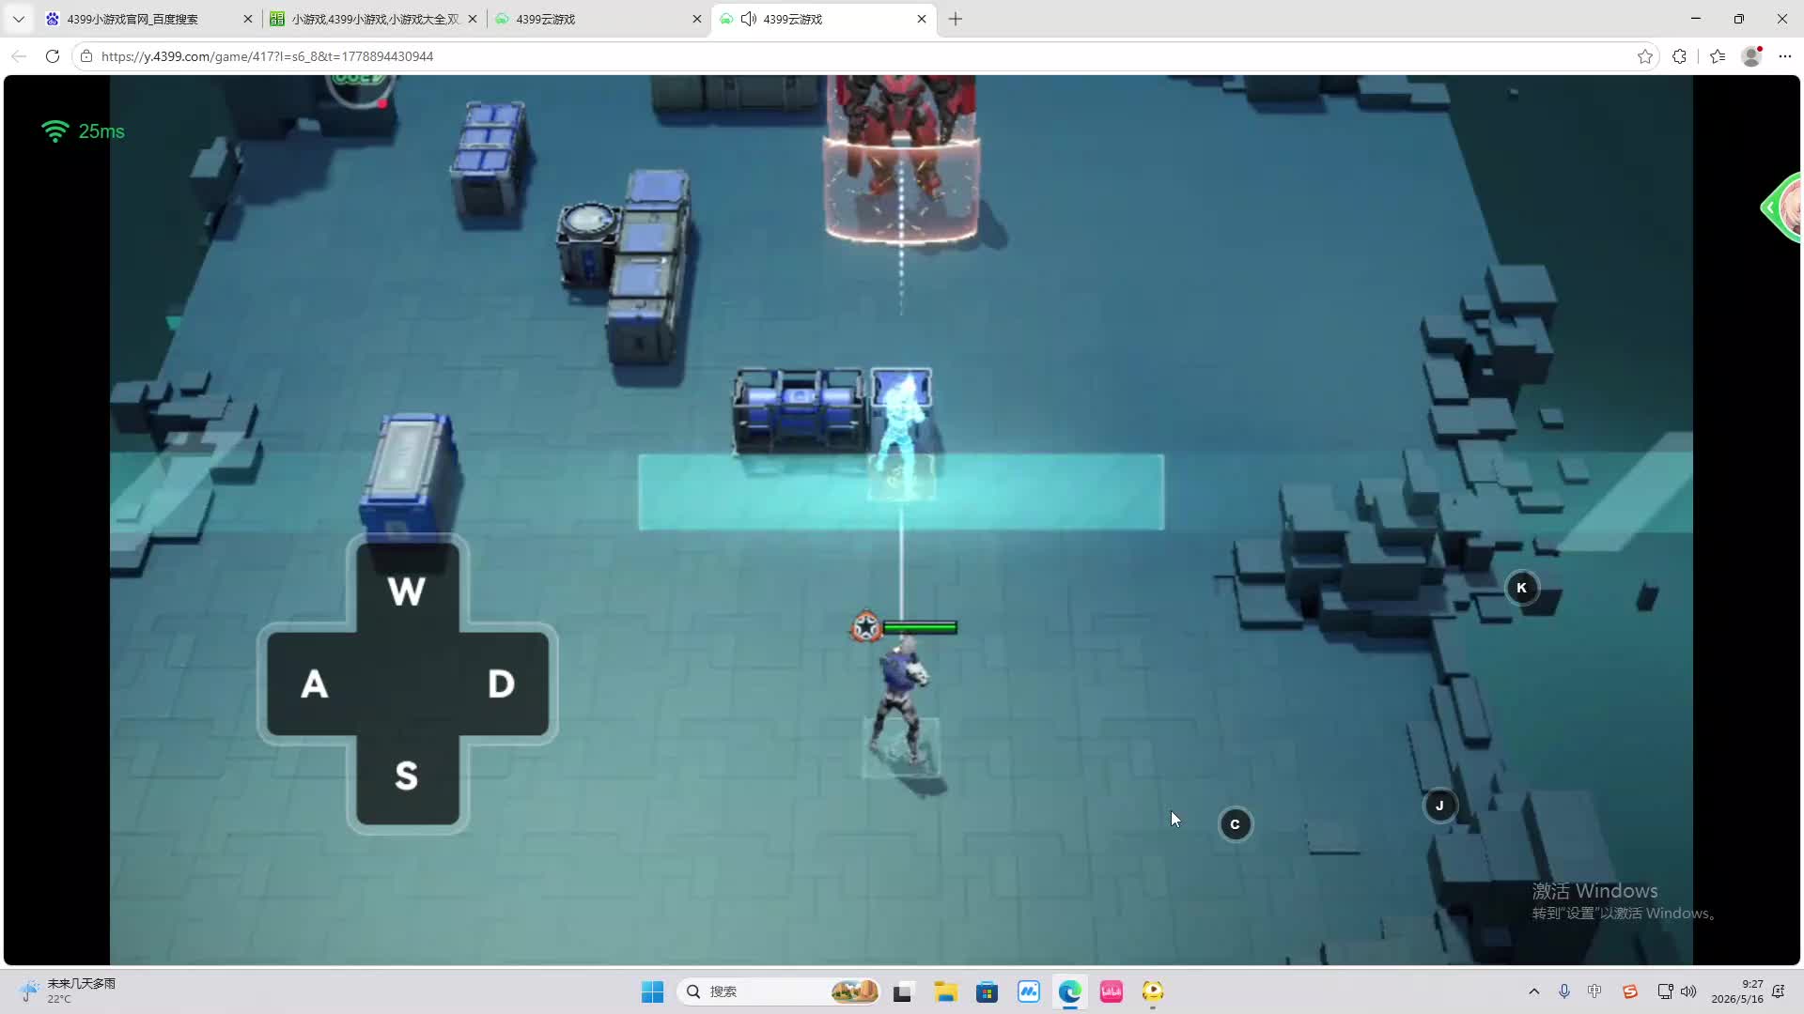Toggle the 中 input method indicator
Screen dimensions: 1804x1014
(1594, 991)
